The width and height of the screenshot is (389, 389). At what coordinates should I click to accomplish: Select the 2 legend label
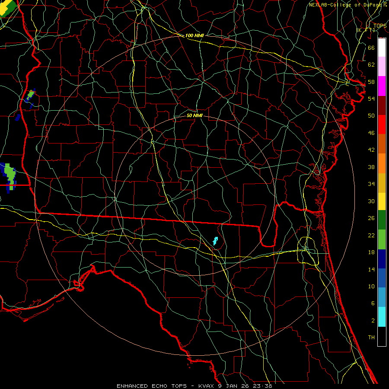click(373, 320)
